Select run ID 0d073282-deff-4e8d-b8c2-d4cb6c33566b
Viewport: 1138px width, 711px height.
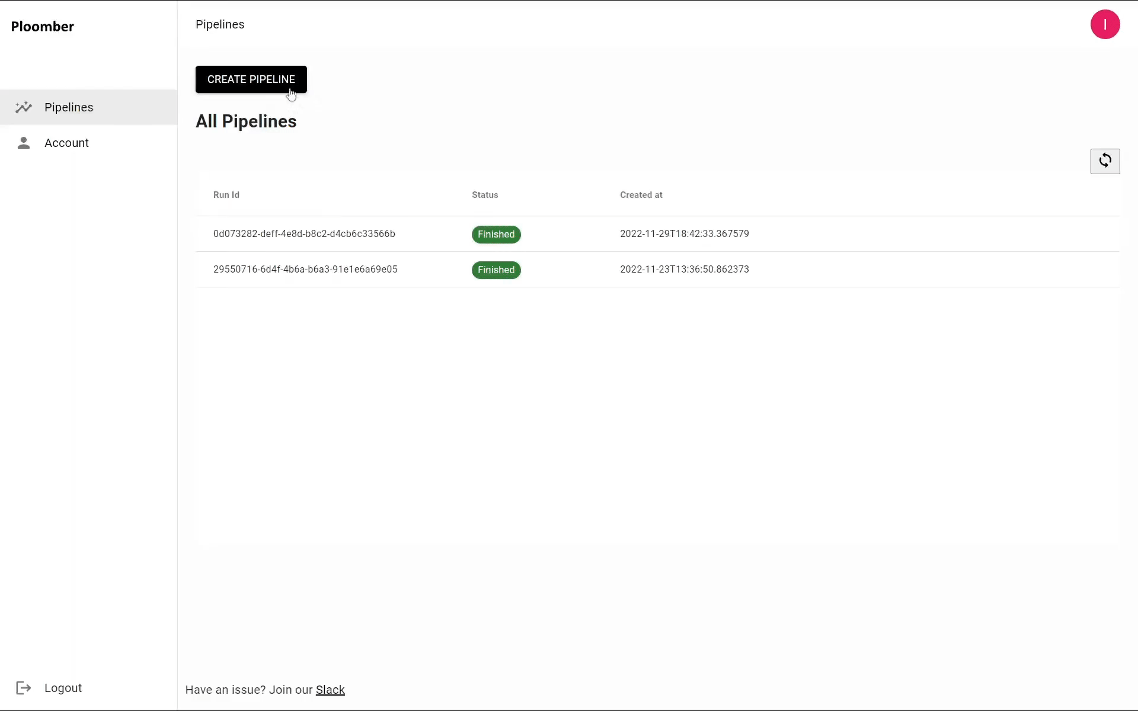(304, 233)
